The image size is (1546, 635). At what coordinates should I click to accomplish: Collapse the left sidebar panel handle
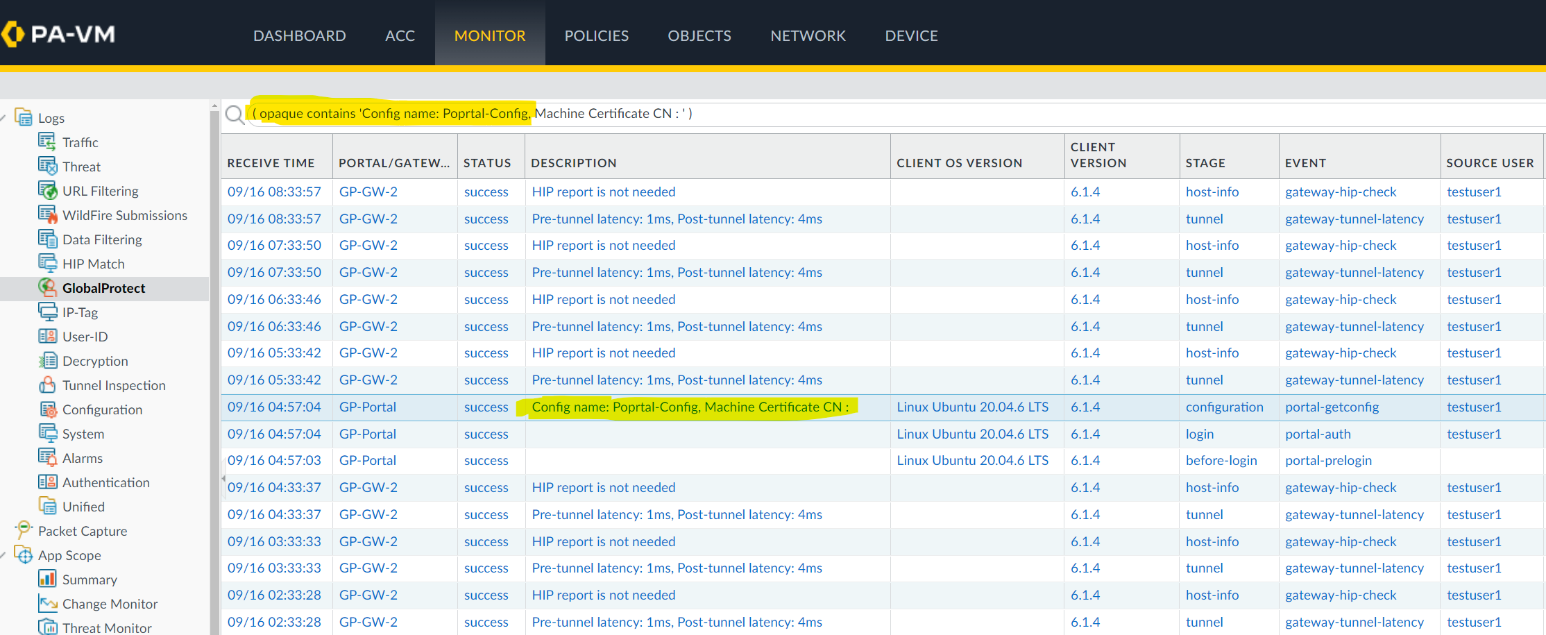223,478
